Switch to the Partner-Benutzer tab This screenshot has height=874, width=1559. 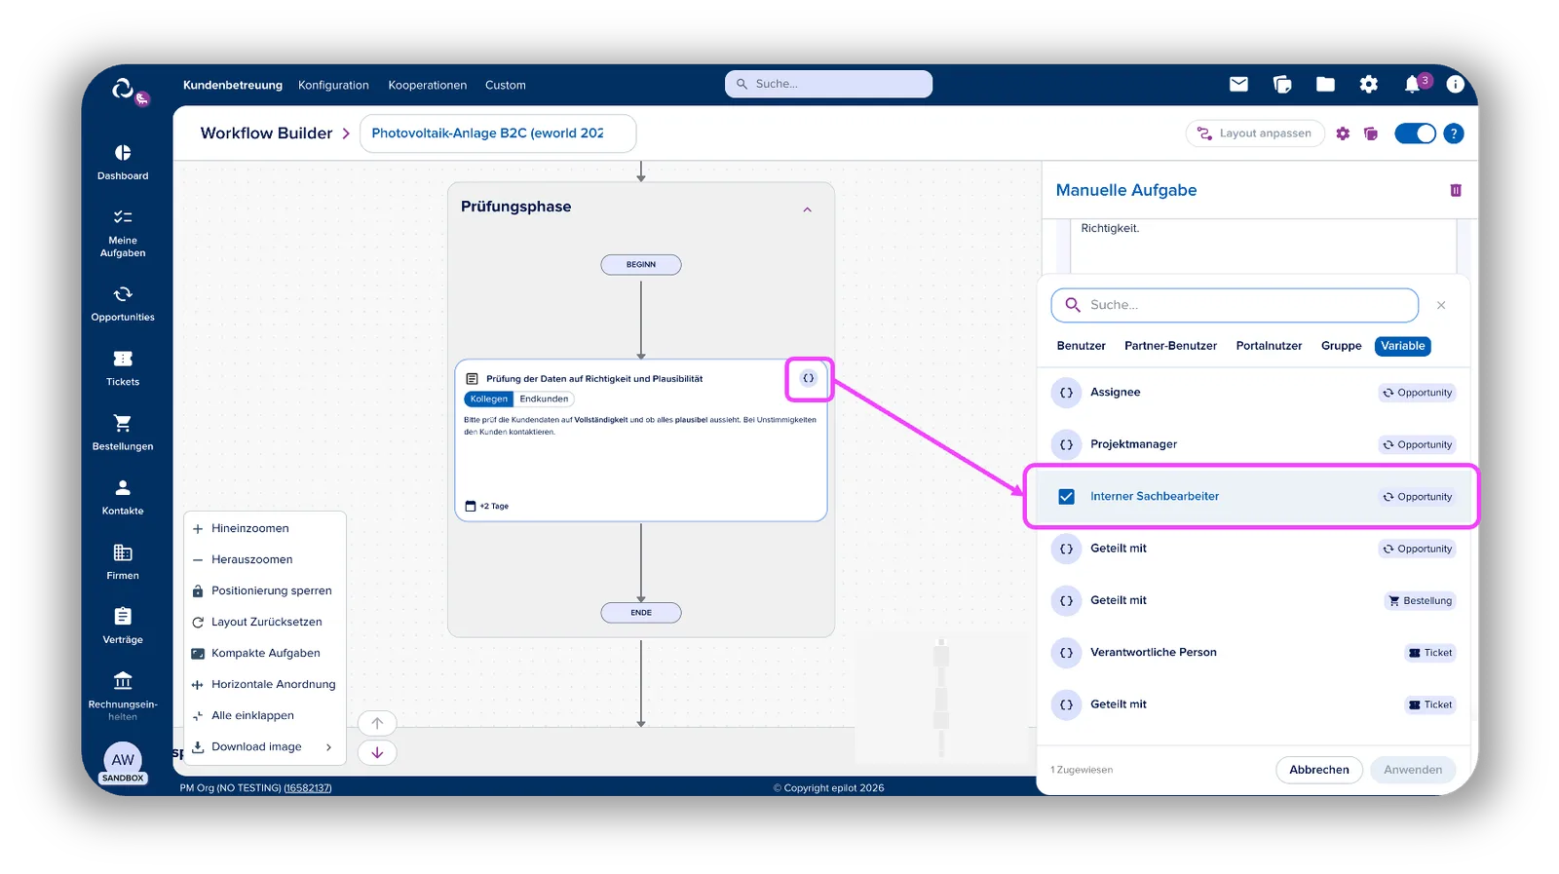click(1170, 346)
